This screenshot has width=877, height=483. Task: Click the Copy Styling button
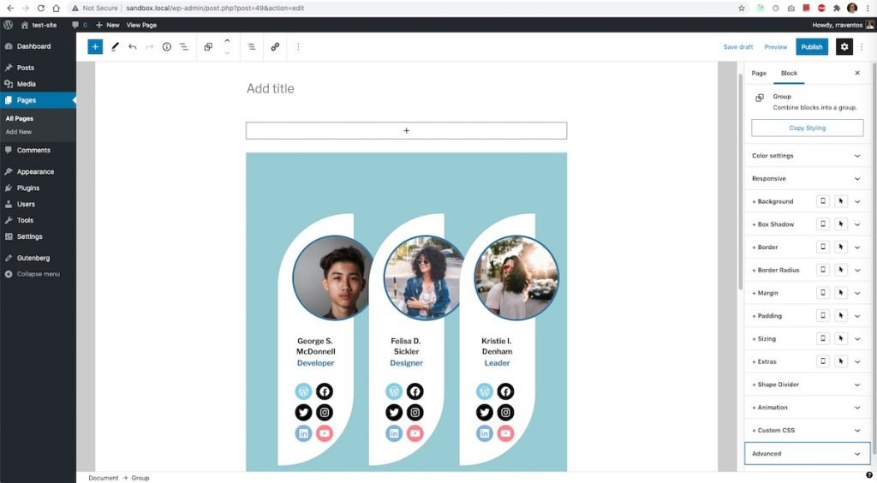click(x=807, y=128)
